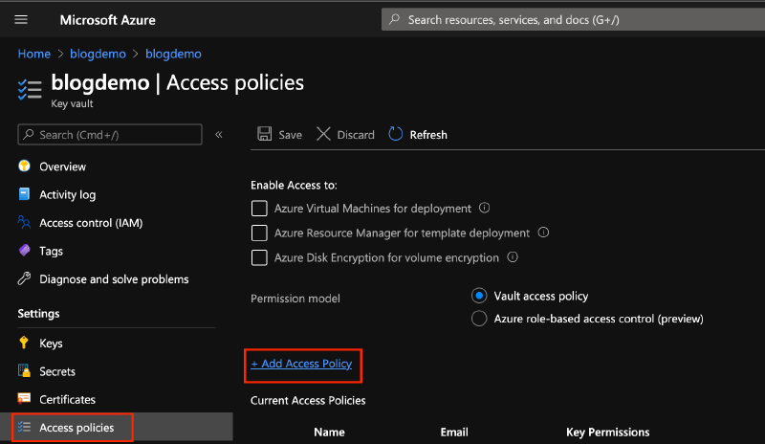
Task: Show info for Azure Resource Manager template deployment
Action: coord(543,232)
